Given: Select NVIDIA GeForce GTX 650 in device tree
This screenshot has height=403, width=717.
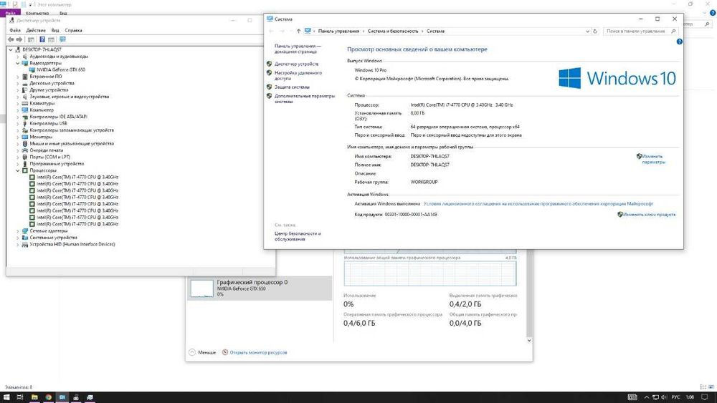Looking at the screenshot, I should click(x=61, y=70).
